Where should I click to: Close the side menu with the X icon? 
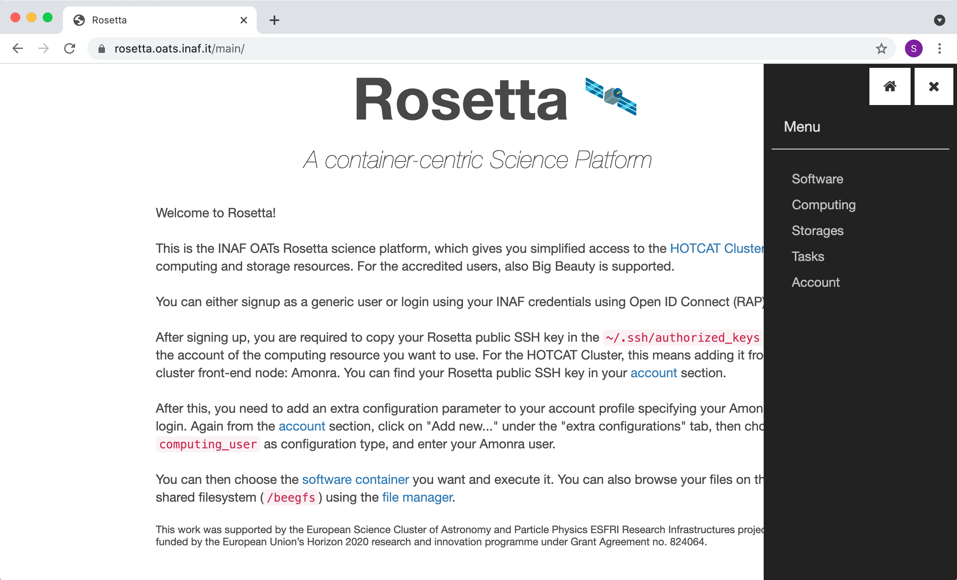click(x=934, y=86)
